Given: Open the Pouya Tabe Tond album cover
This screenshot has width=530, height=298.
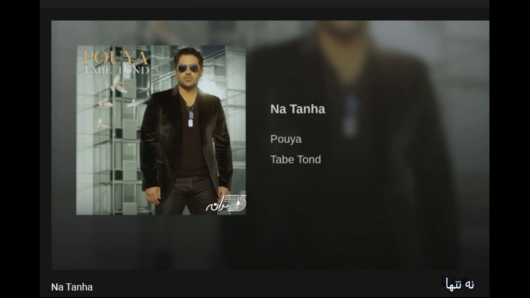Looking at the screenshot, I should (x=161, y=130).
